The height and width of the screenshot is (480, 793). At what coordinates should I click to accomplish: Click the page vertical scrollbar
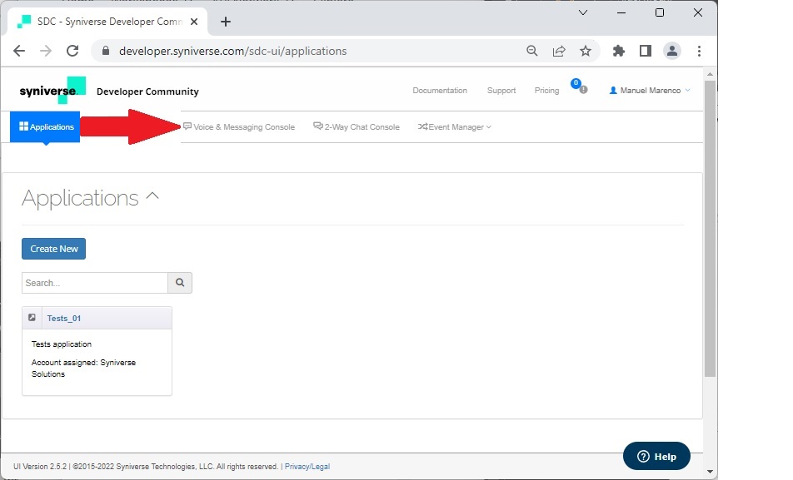tap(710, 227)
